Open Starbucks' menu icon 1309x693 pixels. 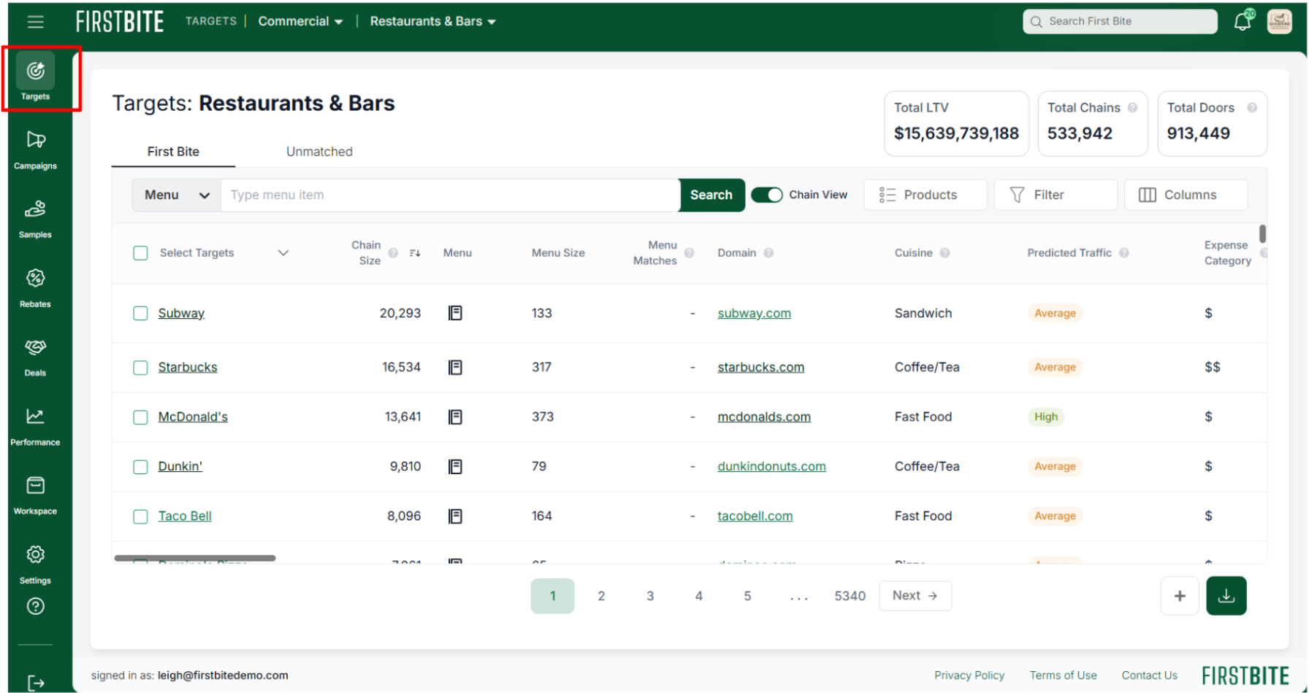pos(455,367)
